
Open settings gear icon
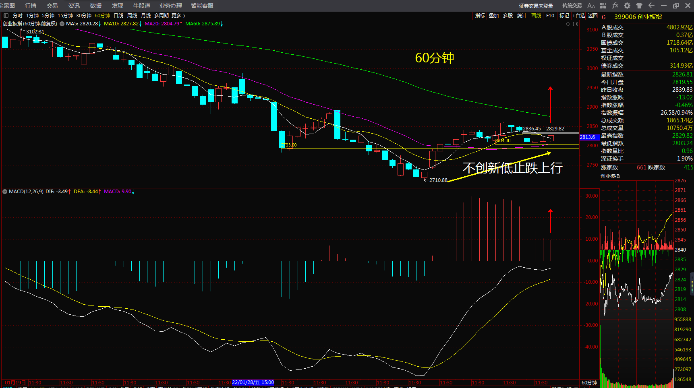click(x=627, y=6)
